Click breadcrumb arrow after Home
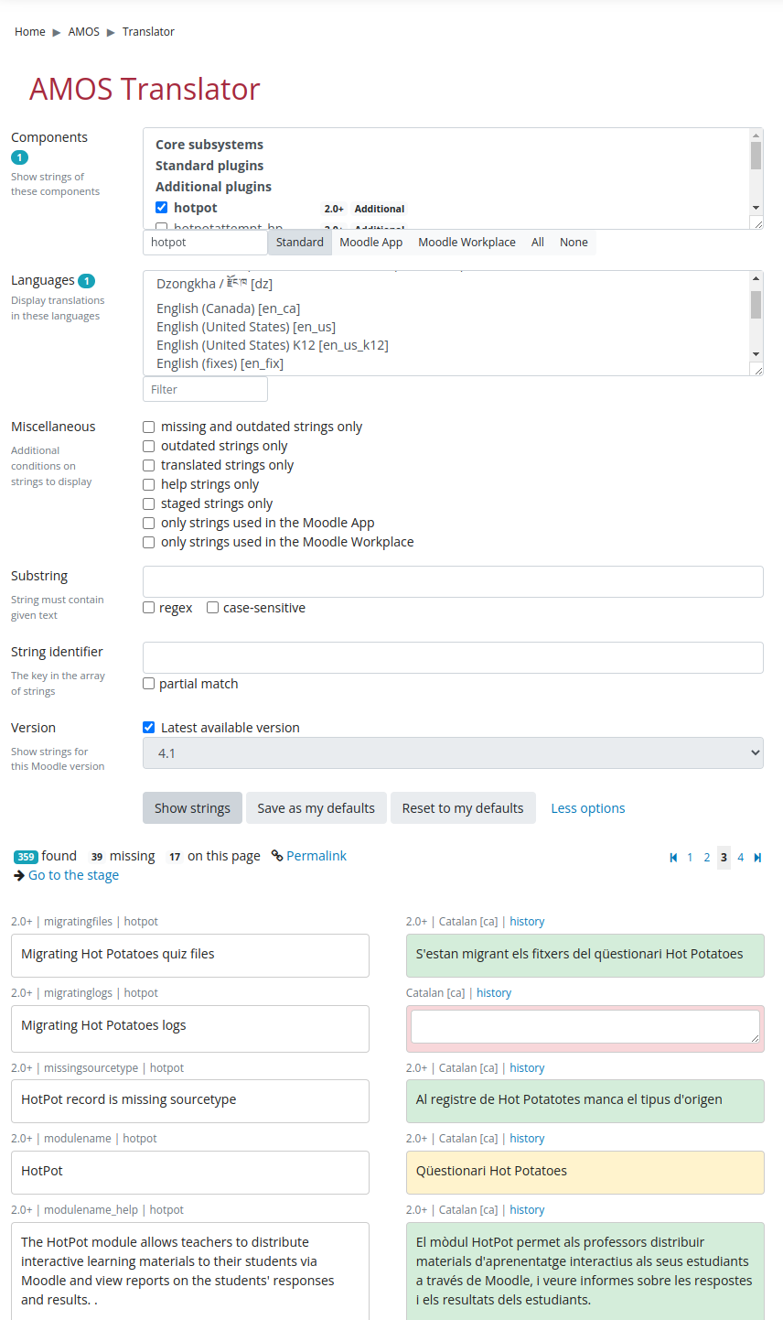 (x=57, y=32)
